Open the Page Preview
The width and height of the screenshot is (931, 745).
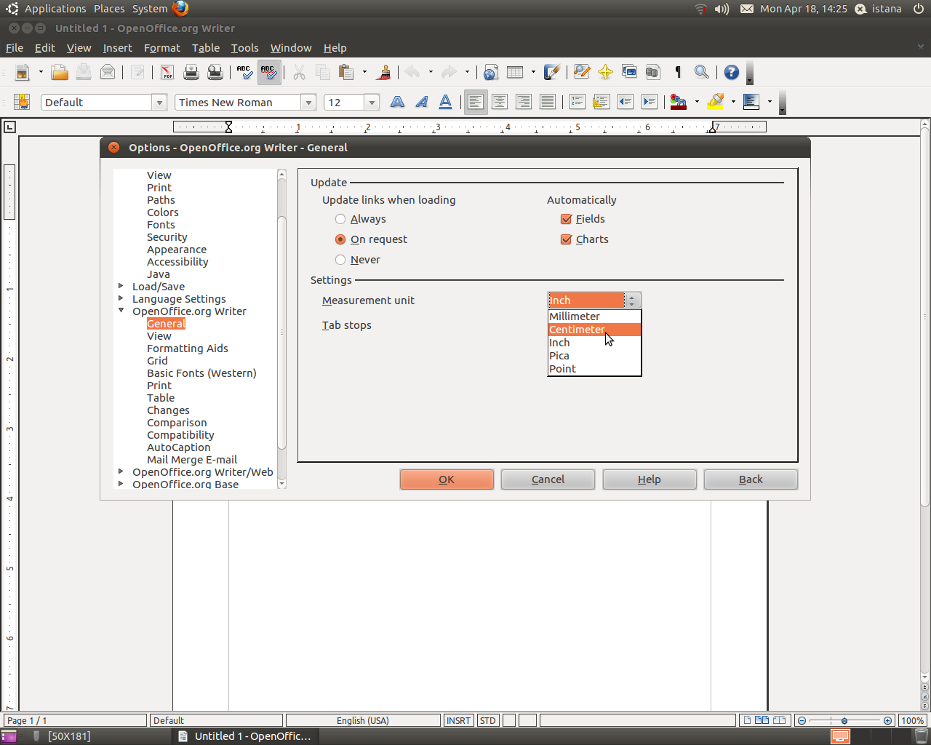point(215,72)
